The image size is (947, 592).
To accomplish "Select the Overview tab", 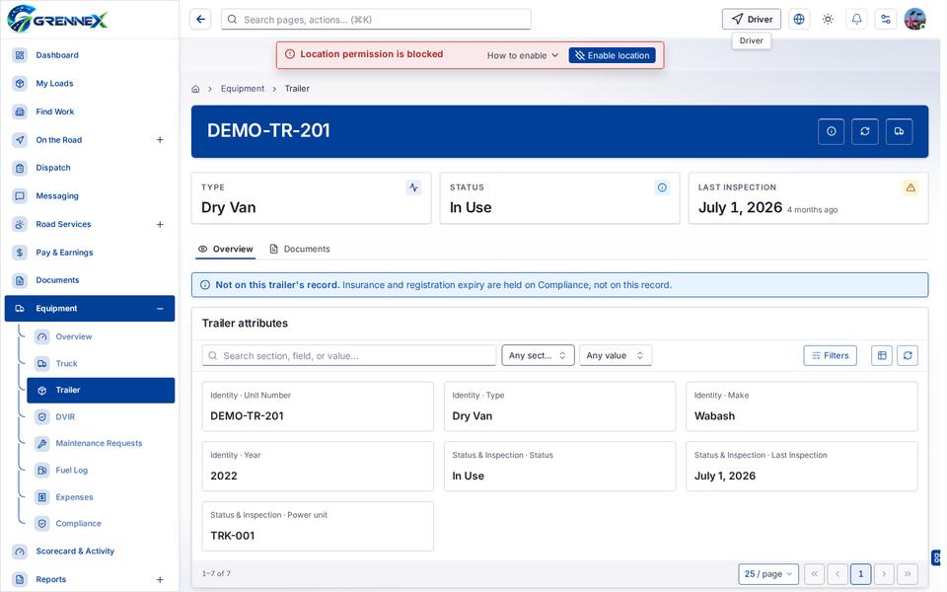I will point(226,249).
